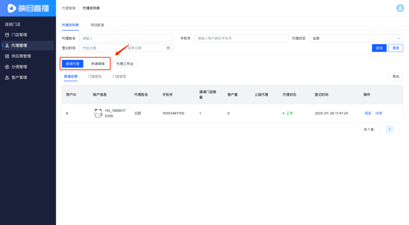Click the 重置 reset button
Screen dimensions: 409x225
[x=395, y=48]
